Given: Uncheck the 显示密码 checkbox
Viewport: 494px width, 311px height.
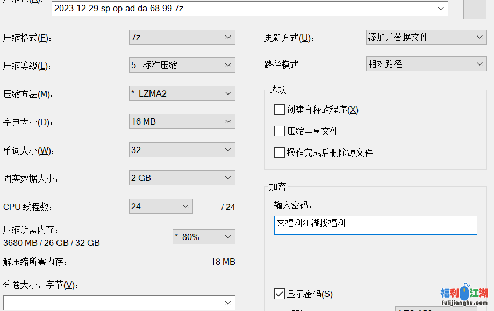Looking at the screenshot, I should [279, 294].
